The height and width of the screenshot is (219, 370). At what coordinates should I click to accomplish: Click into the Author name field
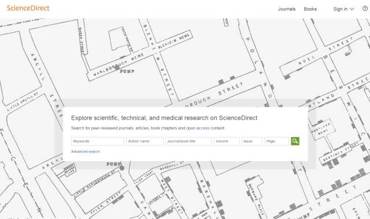[145, 141]
